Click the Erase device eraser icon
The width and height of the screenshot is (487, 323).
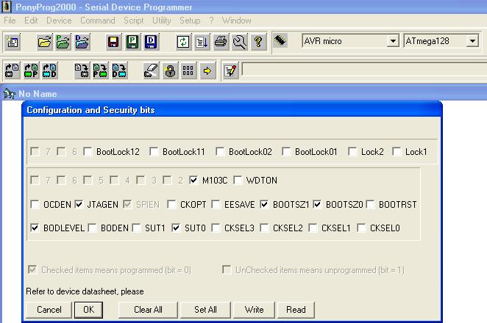click(152, 70)
